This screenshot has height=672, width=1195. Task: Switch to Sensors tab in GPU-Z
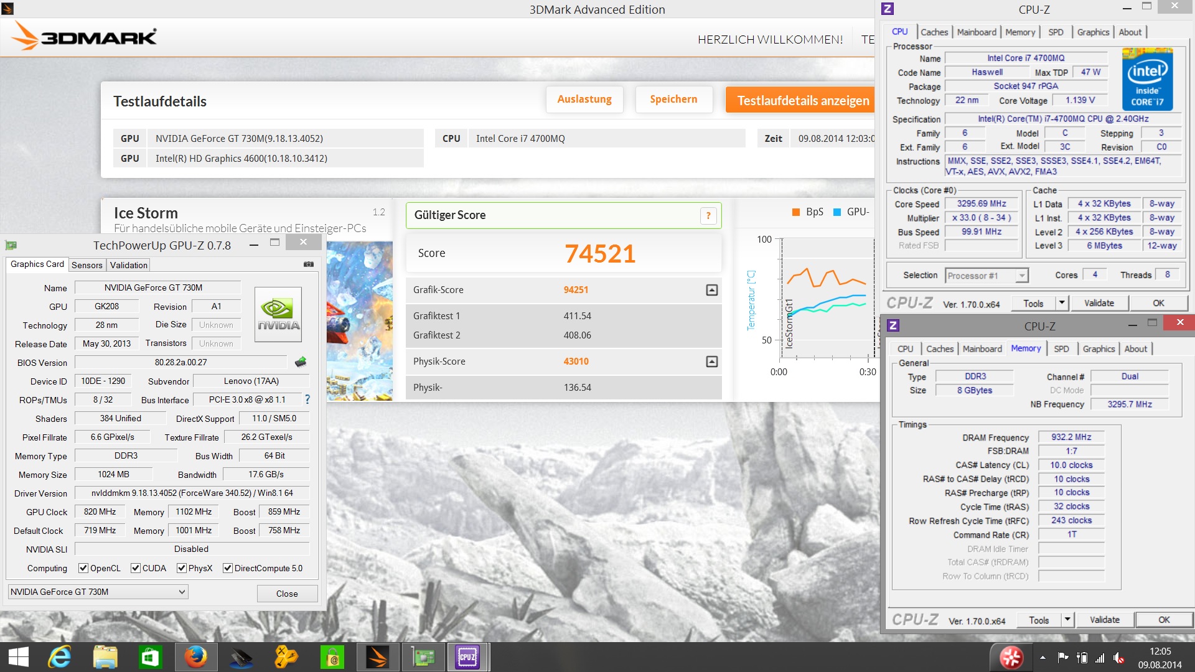tap(87, 265)
